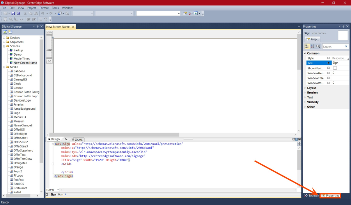351x205 pixels.
Task: Click the fit-to-view icon below zoom slider
Action: (x=50, y=61)
